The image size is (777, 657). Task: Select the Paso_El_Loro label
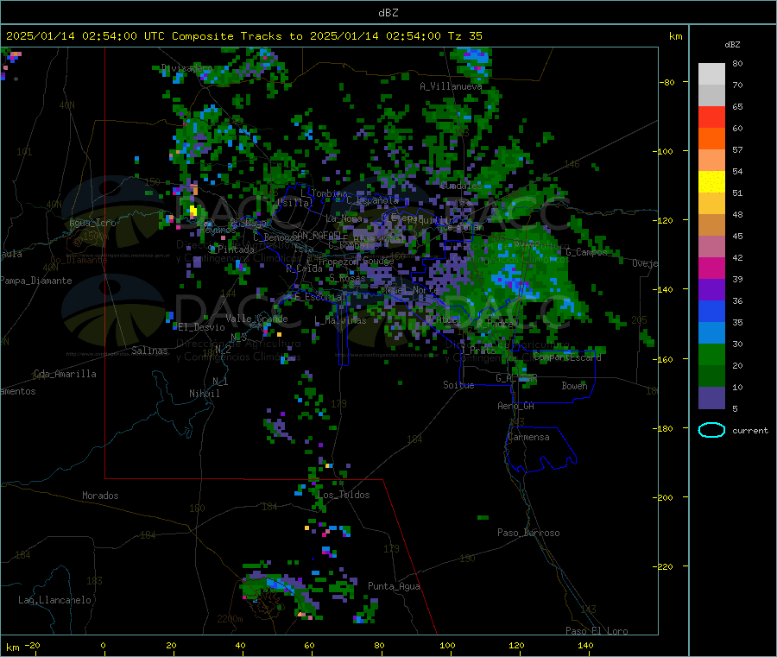pos(597,631)
